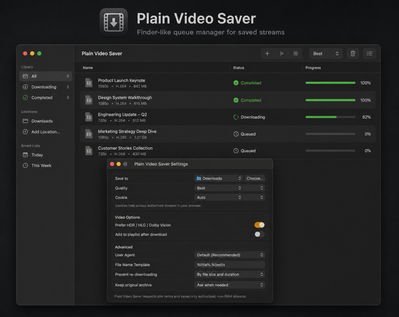Select Completed in the Library sidebar
Screen dimensions: 399x317
[46, 98]
